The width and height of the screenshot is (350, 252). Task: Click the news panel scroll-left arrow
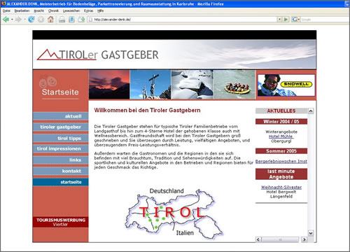point(258,239)
